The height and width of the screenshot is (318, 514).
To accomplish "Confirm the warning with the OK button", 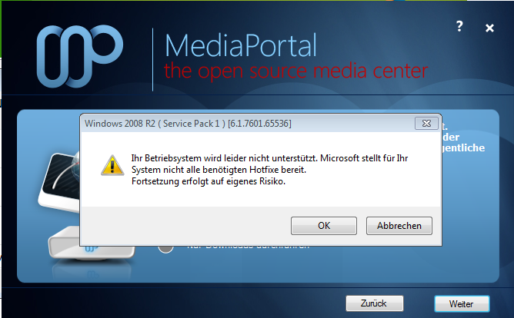I will [x=324, y=226].
